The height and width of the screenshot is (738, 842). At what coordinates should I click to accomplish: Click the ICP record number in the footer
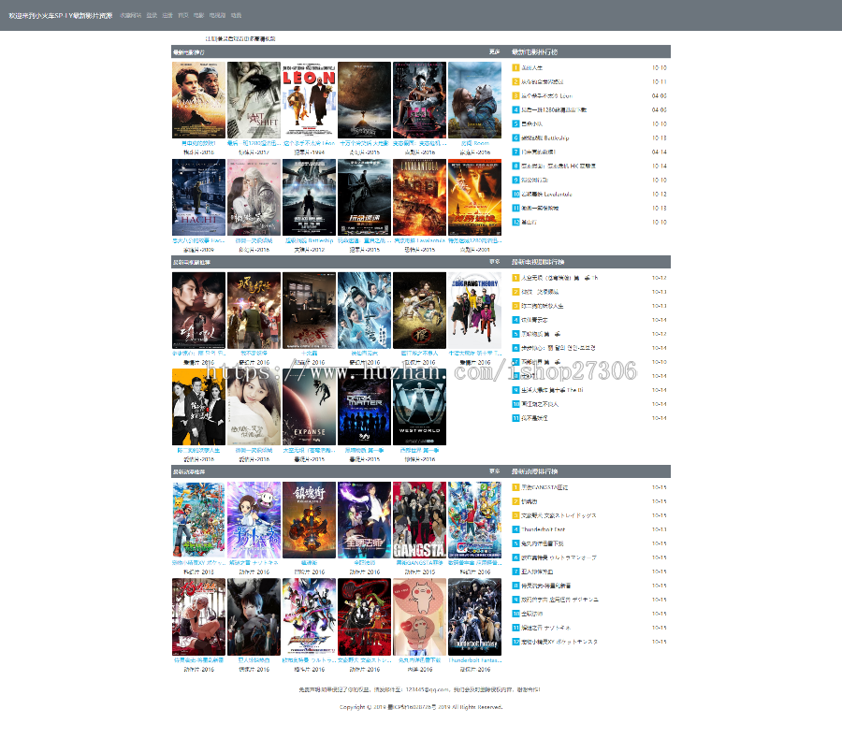(x=412, y=707)
